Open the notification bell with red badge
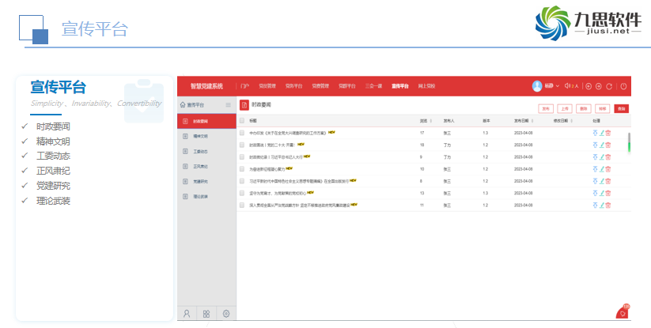 [623, 312]
